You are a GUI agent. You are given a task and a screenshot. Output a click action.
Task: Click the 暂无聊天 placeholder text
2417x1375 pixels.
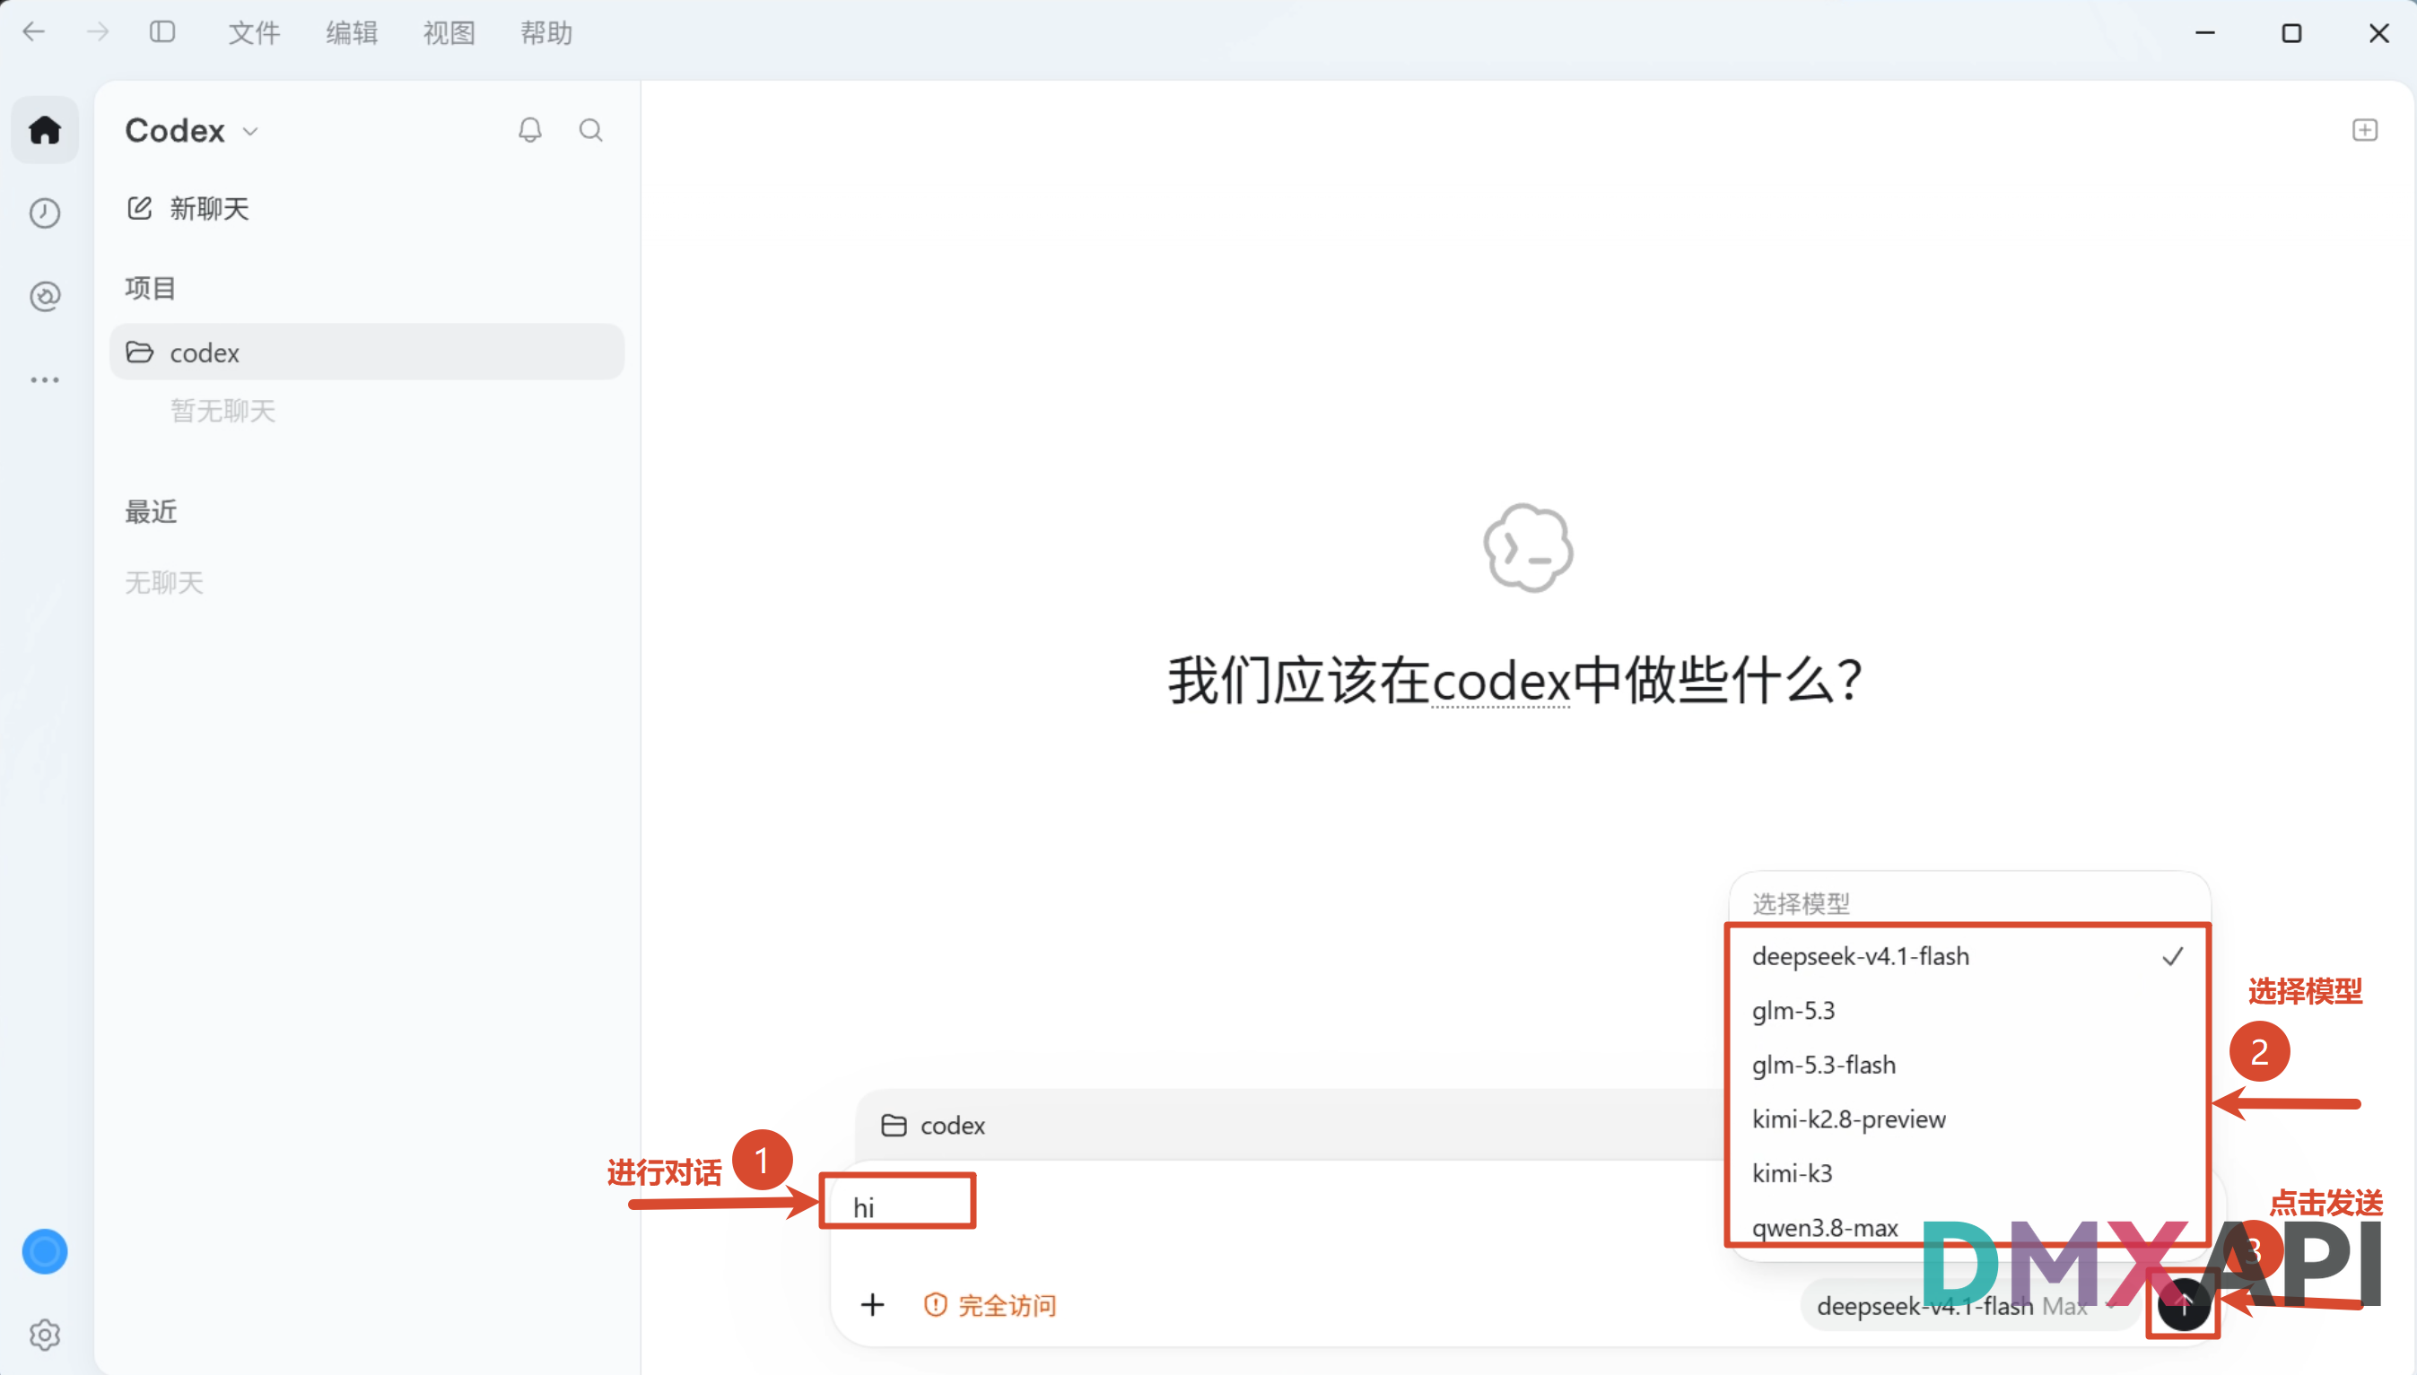222,411
